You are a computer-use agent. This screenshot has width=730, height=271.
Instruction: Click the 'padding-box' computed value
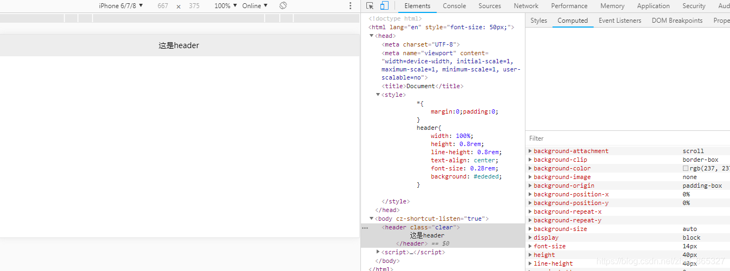point(702,186)
